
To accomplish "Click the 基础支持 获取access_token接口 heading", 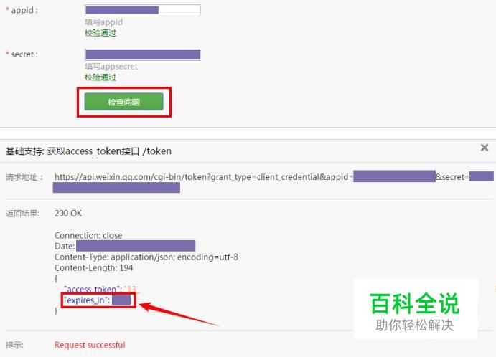I will (x=88, y=151).
